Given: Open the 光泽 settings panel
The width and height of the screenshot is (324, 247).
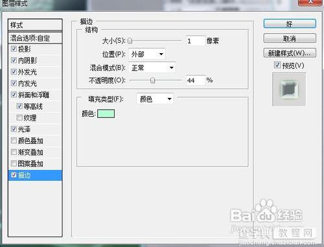Looking at the screenshot, I should (24, 129).
